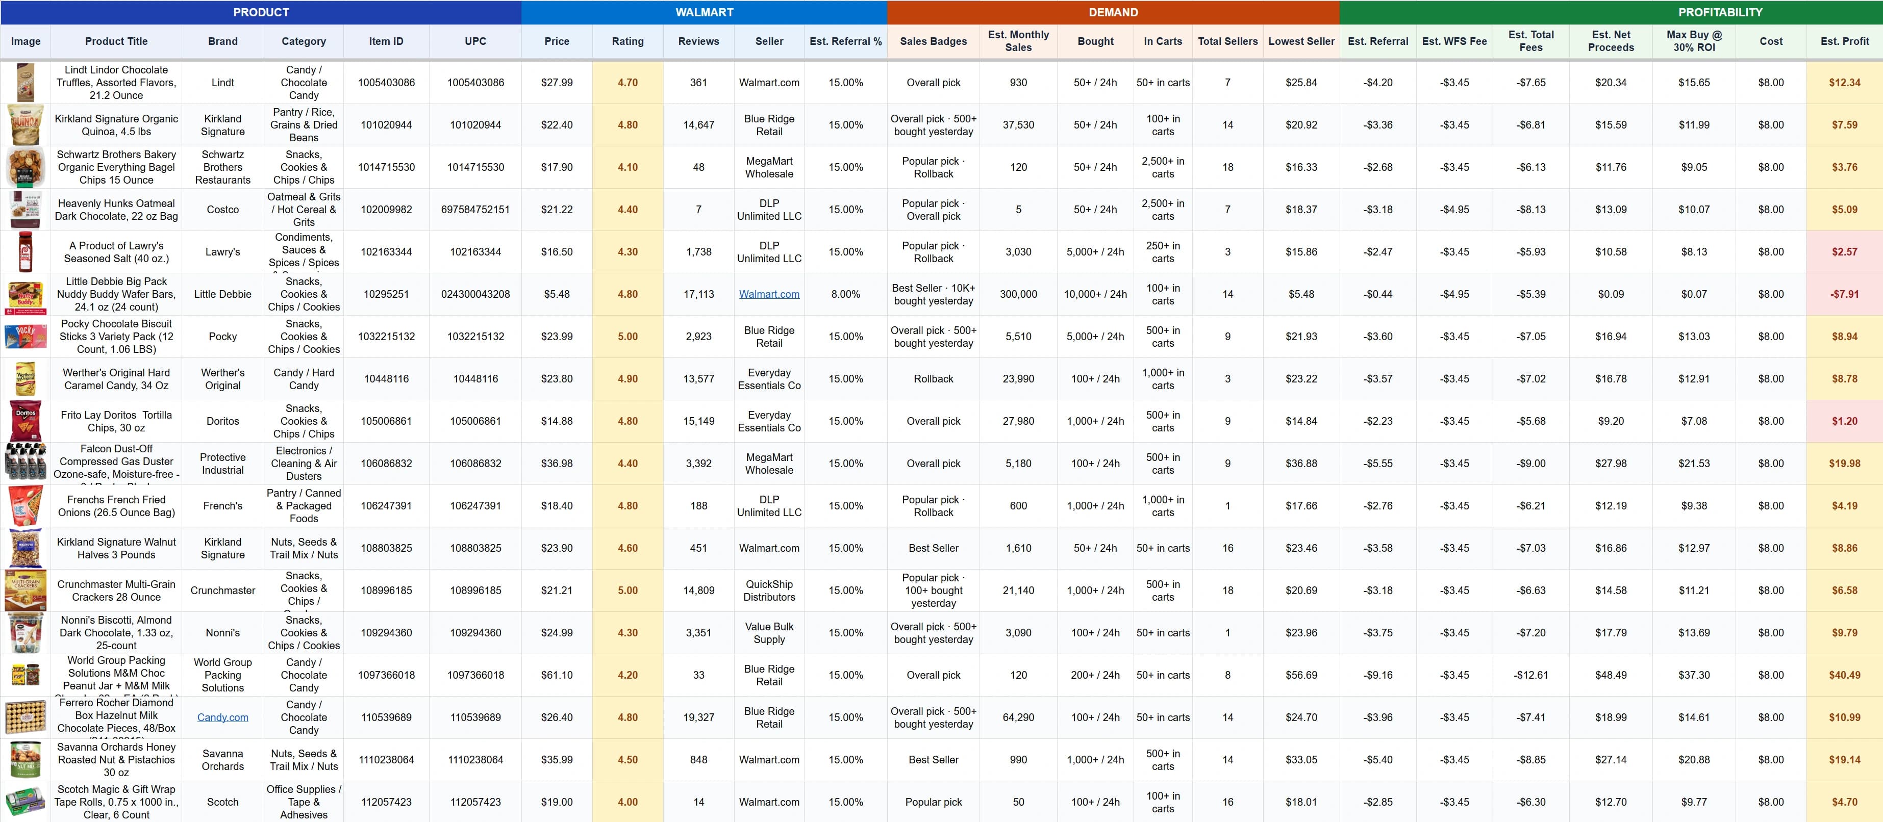Select the Max Buy @ 30% ROI header
Image resolution: width=1883 pixels, height=822 pixels.
point(1694,41)
